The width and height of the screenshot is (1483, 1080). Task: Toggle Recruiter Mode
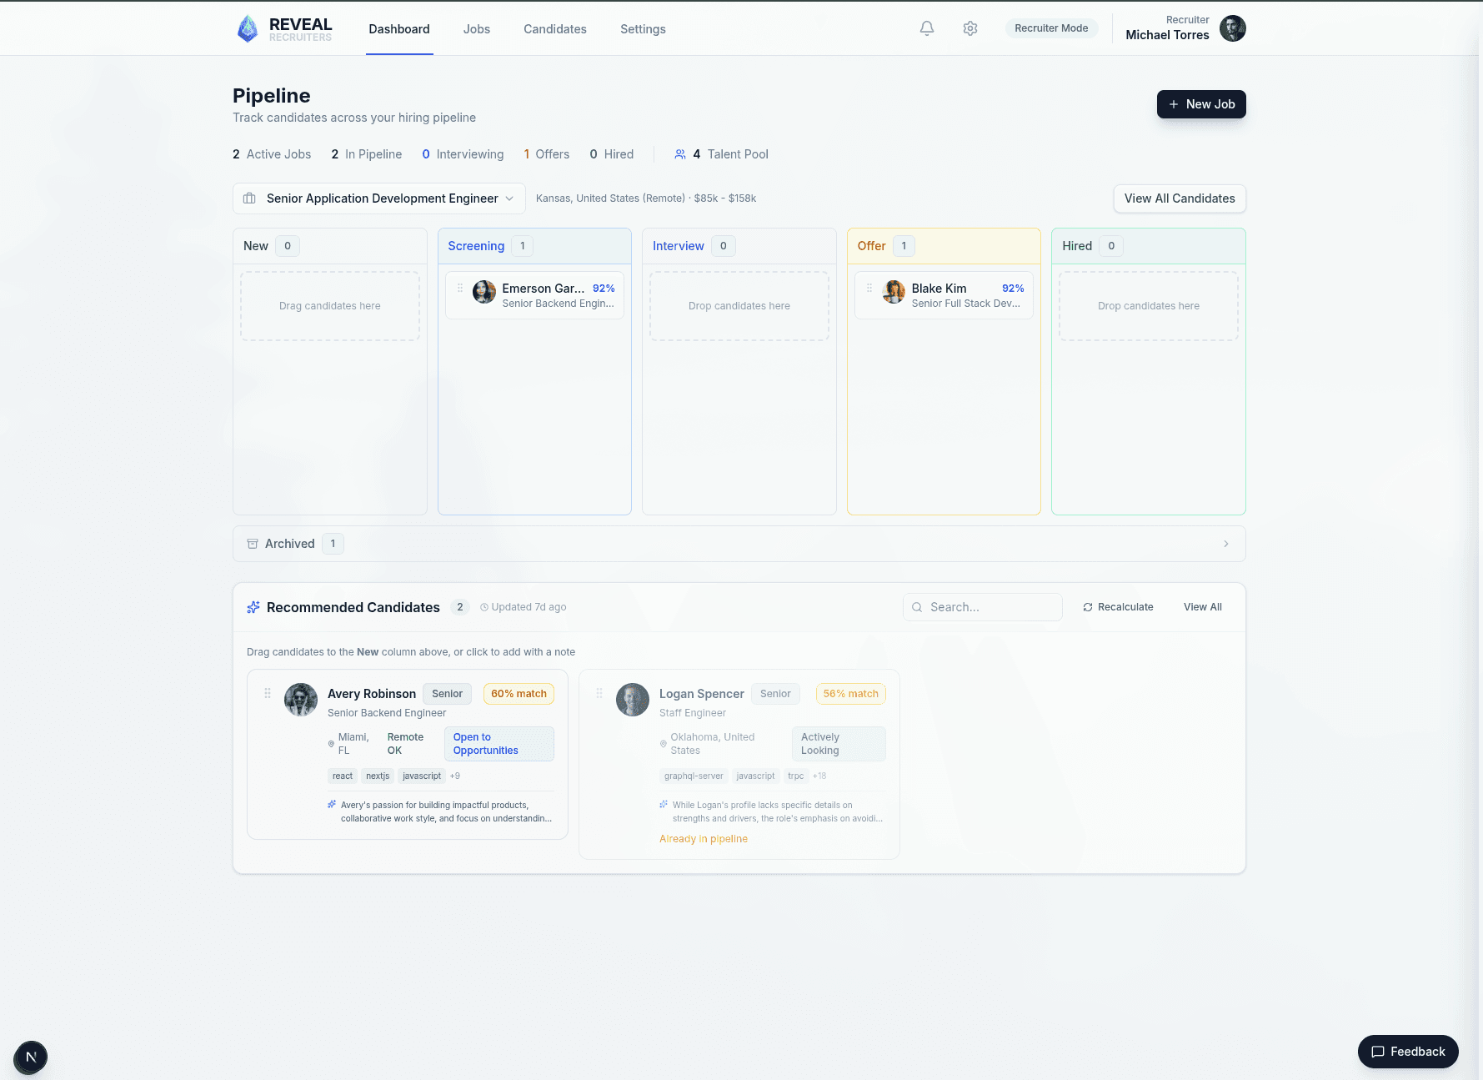coord(1051,28)
